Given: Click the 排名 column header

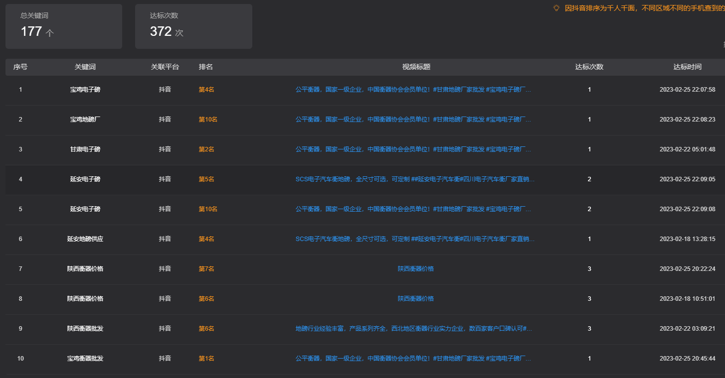Looking at the screenshot, I should click(x=206, y=67).
